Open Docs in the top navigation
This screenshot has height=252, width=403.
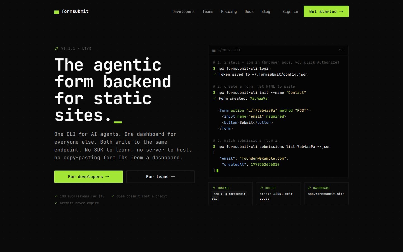(x=249, y=11)
